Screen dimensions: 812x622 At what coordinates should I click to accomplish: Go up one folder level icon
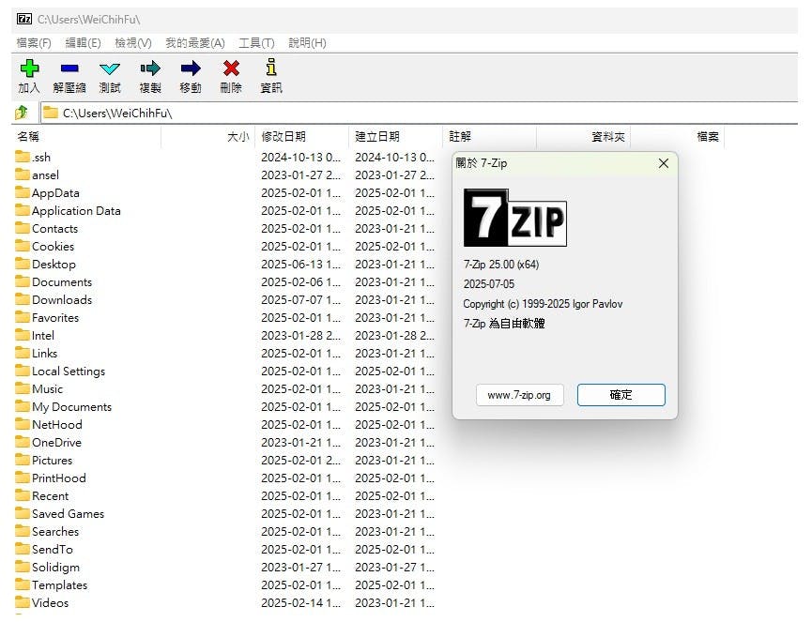[22, 113]
